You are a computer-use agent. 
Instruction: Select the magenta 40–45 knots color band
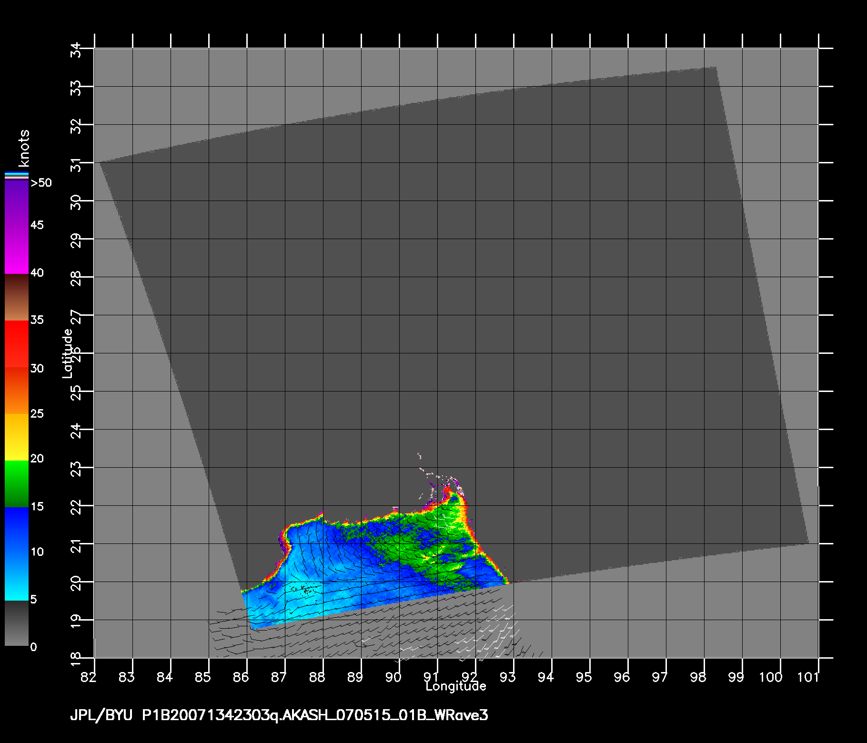(x=17, y=250)
